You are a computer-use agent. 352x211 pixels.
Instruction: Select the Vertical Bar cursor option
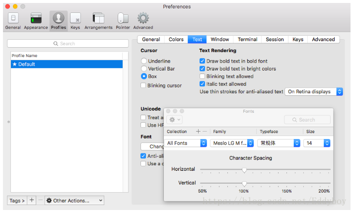[143, 69]
